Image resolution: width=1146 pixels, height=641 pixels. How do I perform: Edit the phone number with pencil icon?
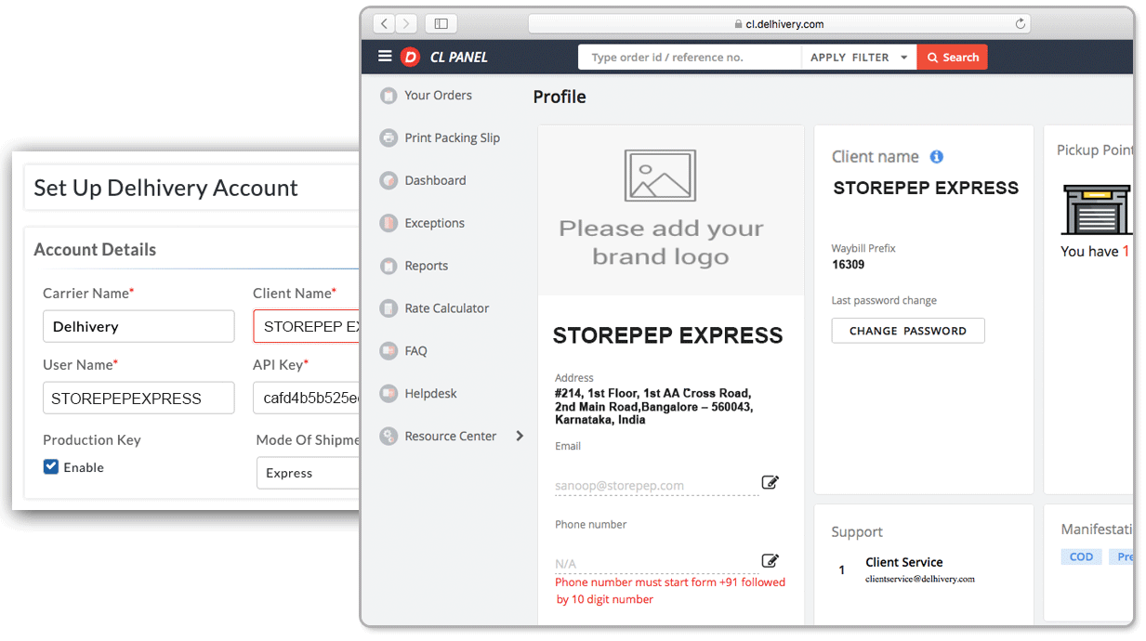click(x=770, y=560)
